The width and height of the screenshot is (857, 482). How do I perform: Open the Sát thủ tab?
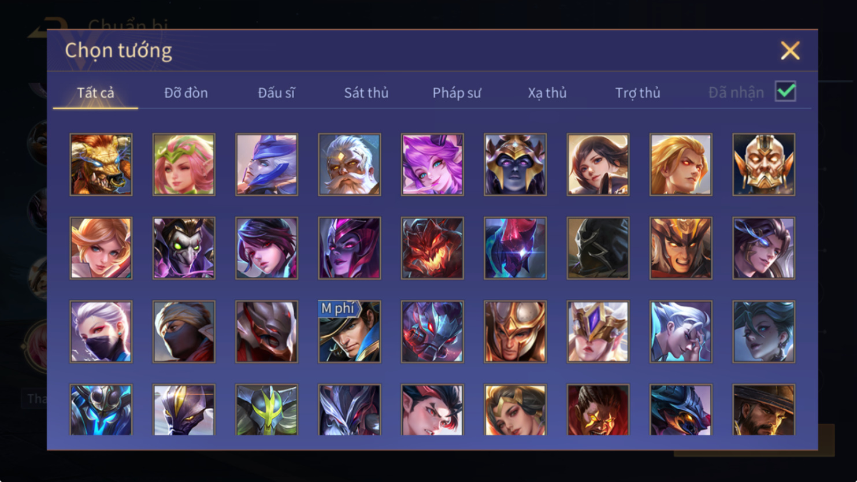click(x=366, y=92)
